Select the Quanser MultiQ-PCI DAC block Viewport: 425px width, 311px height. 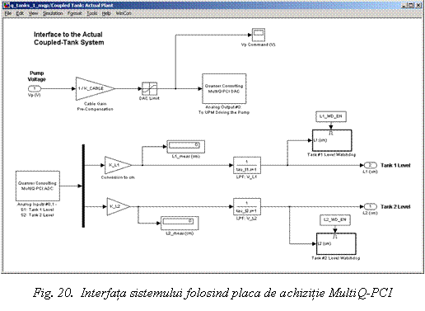[x=224, y=88]
